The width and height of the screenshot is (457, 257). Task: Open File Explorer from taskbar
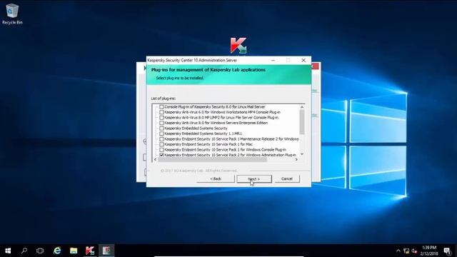tap(74, 251)
